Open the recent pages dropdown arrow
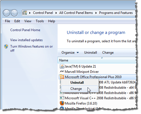The image size is (141, 114). 20,13
